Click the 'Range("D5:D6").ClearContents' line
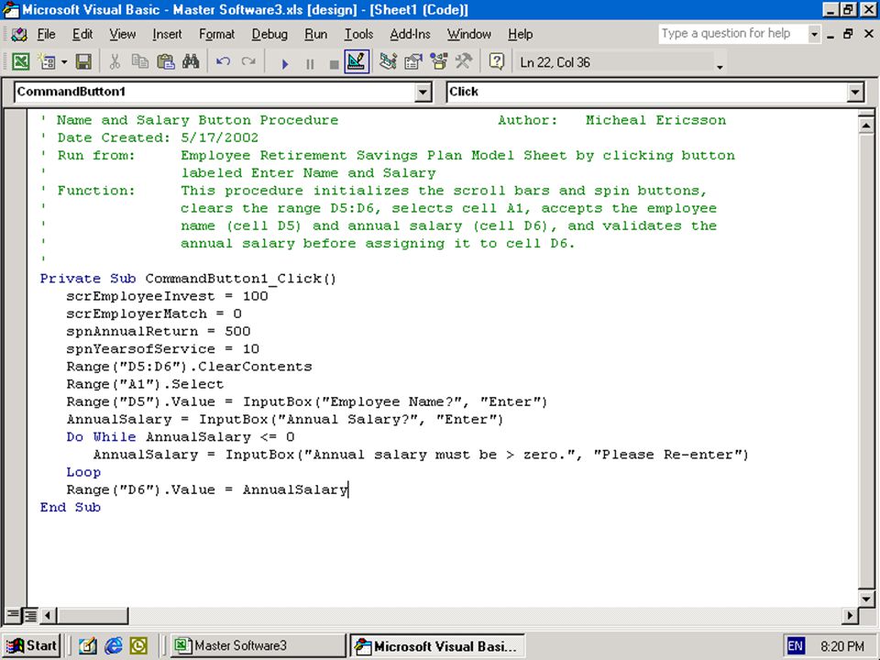The height and width of the screenshot is (660, 880). (x=189, y=367)
